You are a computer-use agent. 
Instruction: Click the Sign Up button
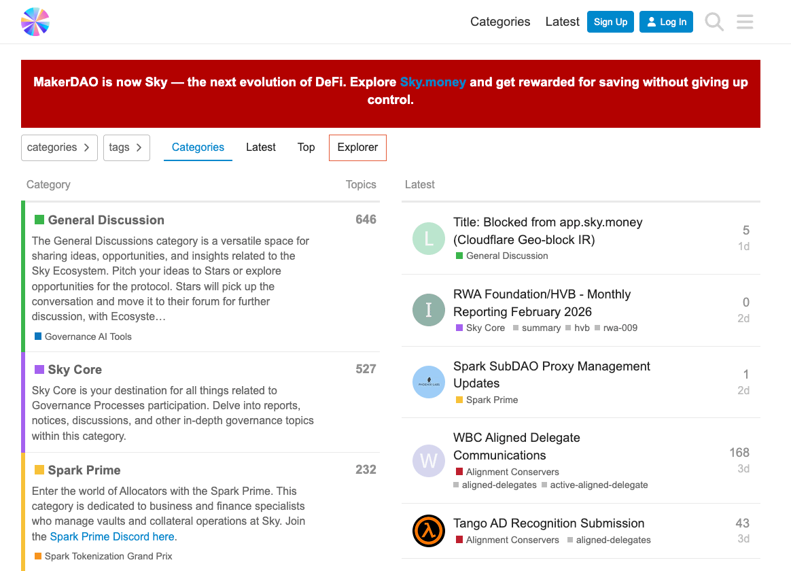point(610,22)
